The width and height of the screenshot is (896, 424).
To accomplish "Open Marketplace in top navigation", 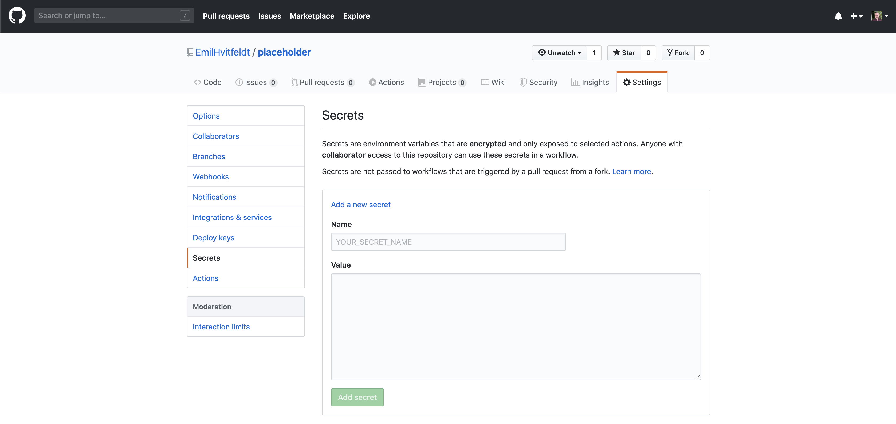I will (x=312, y=16).
